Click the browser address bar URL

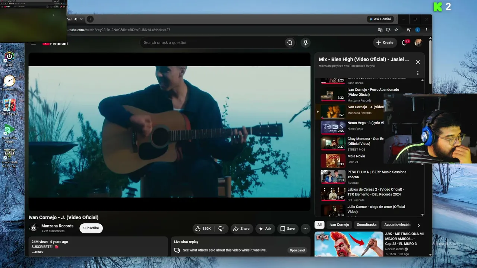(x=119, y=30)
